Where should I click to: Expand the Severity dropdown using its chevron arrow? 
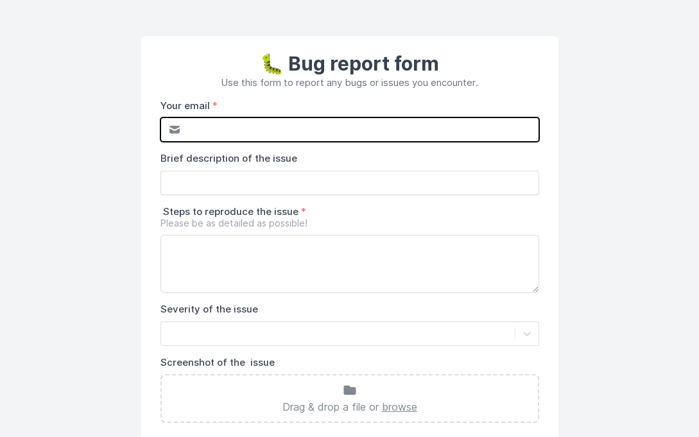click(x=527, y=334)
